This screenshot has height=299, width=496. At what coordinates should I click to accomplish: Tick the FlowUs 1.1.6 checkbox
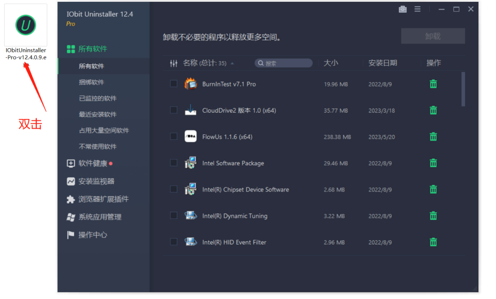tap(173, 136)
